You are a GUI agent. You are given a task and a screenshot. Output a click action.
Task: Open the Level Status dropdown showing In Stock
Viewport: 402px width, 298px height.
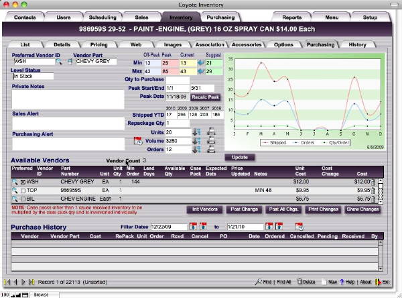click(x=32, y=77)
